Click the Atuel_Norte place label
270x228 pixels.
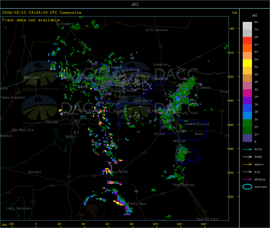click(142, 101)
